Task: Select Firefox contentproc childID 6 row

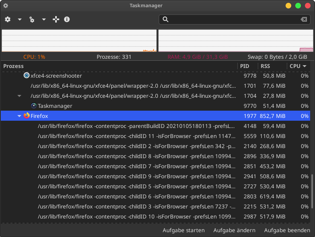Action: [155, 196]
